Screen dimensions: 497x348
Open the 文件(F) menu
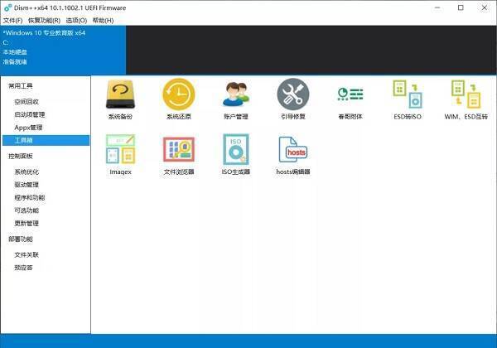12,20
